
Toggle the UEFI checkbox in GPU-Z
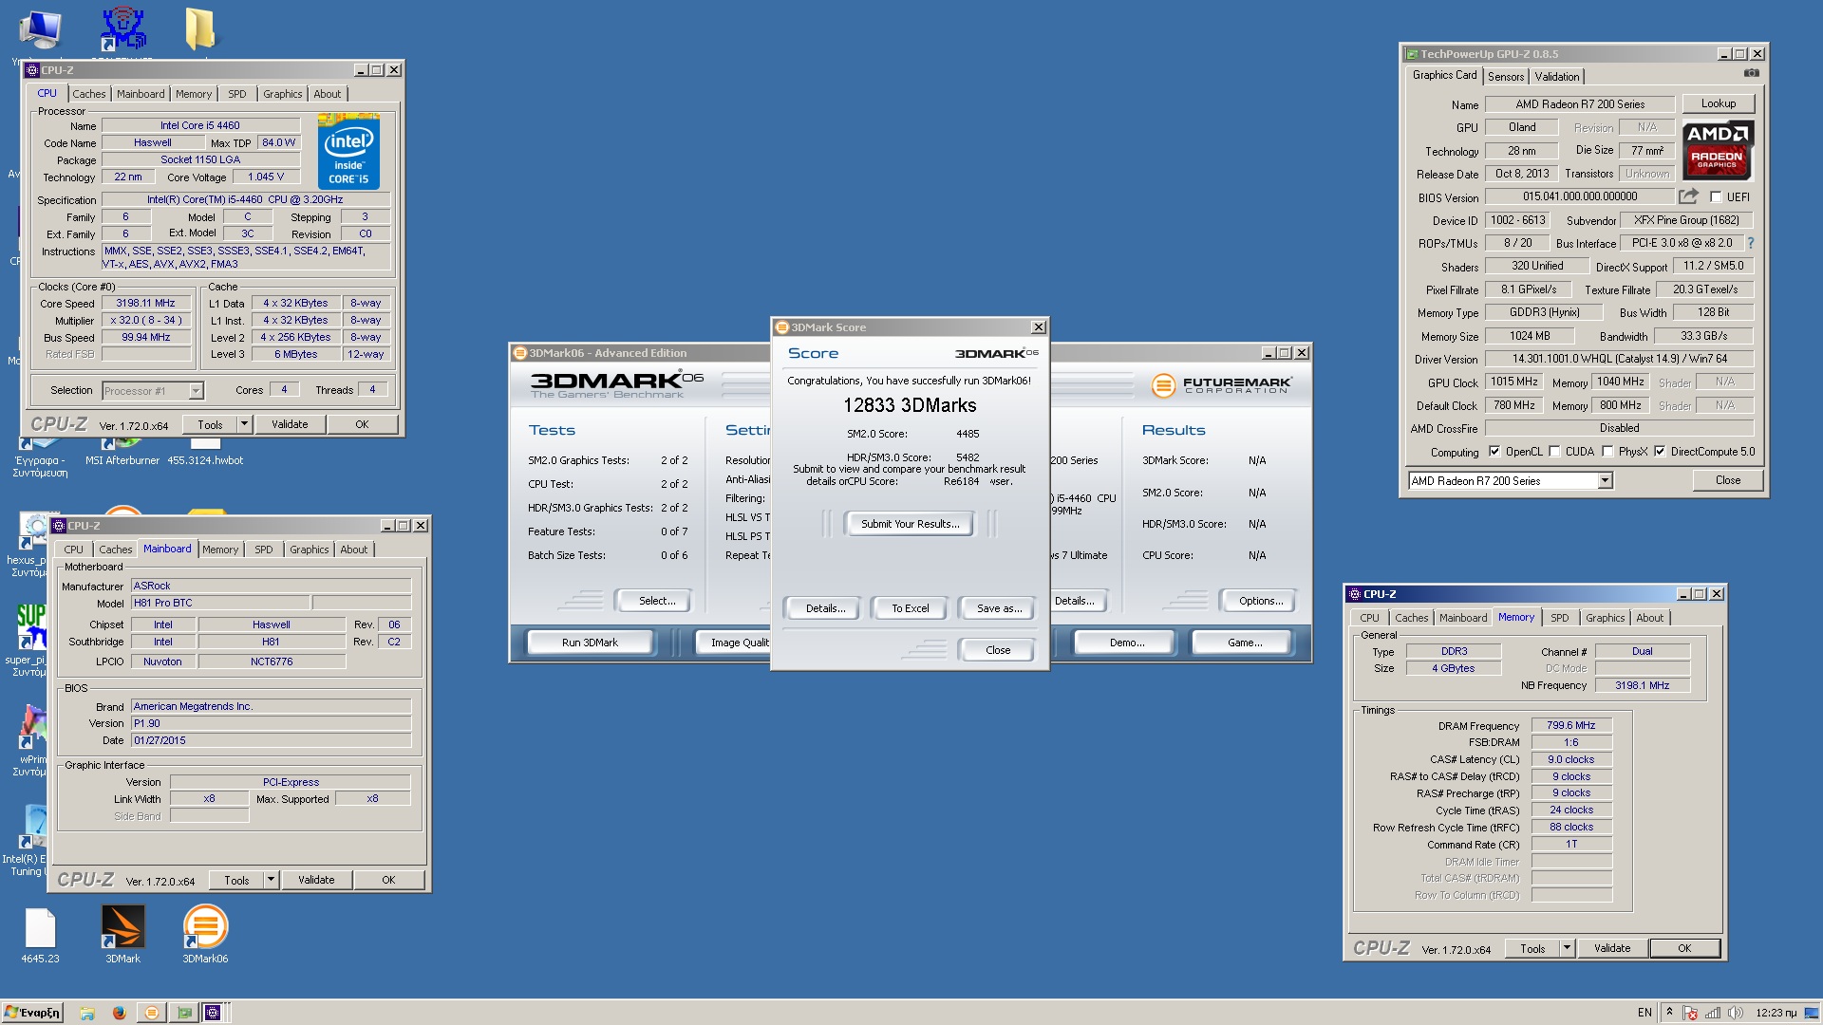pyautogui.click(x=1716, y=197)
